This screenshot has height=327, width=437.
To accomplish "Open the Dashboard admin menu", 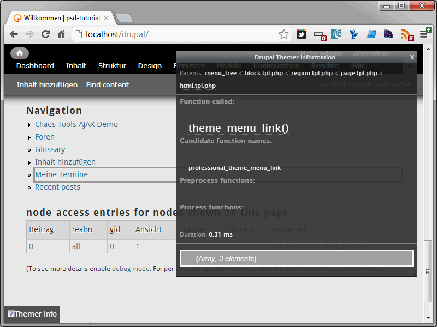I will 35,65.
